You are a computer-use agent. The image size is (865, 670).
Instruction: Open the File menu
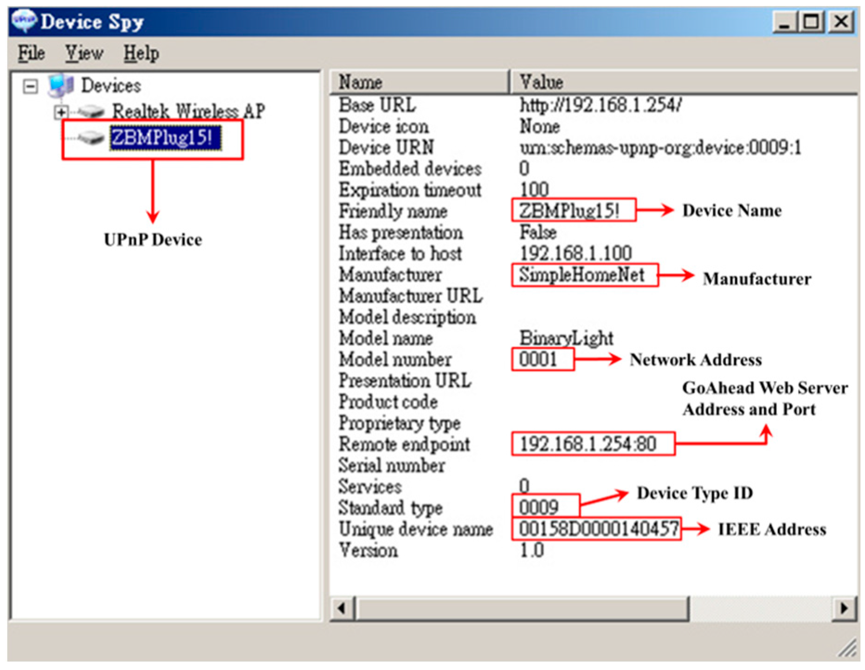[31, 53]
